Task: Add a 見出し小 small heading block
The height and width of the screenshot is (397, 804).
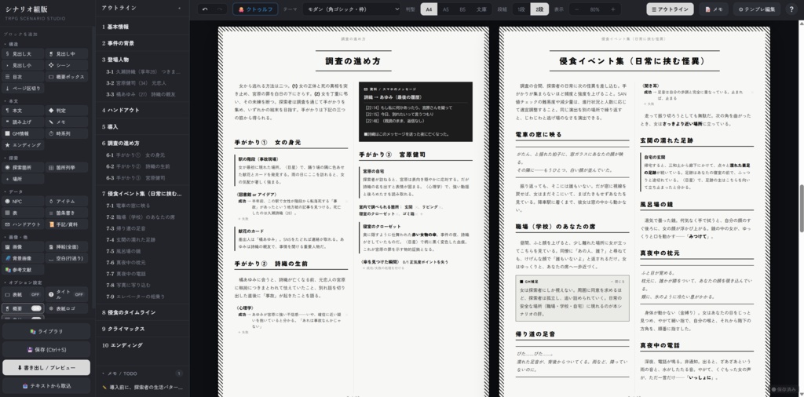Action: (x=23, y=65)
